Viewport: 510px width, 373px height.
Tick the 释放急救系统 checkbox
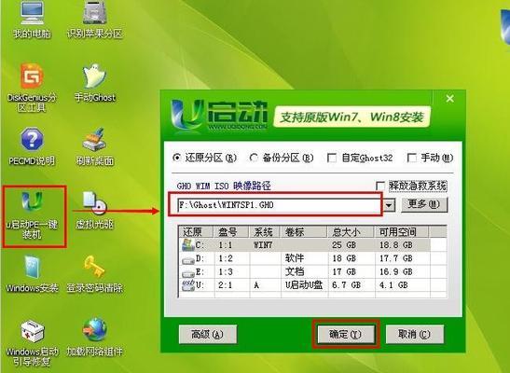[x=380, y=186]
